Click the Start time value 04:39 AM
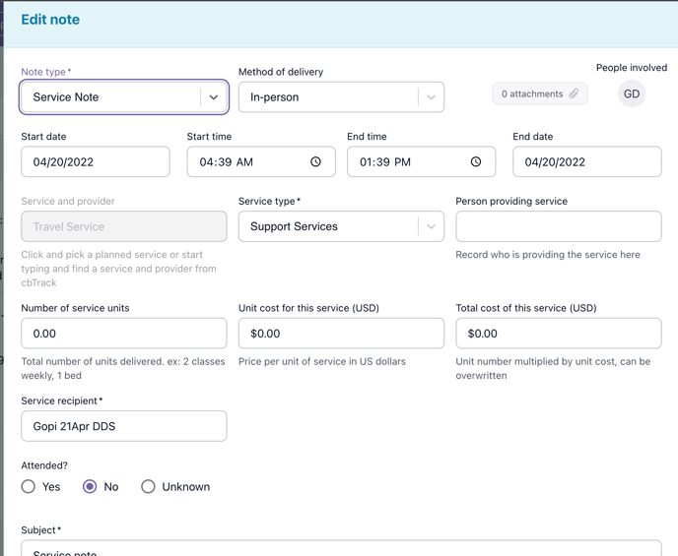Image resolution: width=678 pixels, height=556 pixels. [x=227, y=162]
